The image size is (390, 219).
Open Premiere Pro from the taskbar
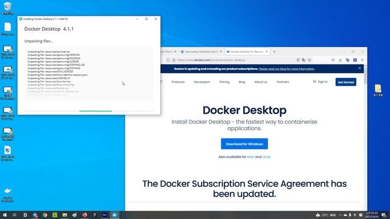(104, 215)
